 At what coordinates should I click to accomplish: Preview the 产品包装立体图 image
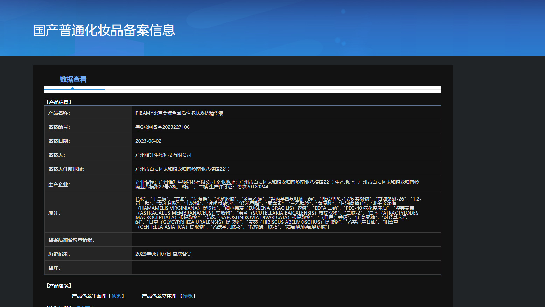pyautogui.click(x=188, y=296)
